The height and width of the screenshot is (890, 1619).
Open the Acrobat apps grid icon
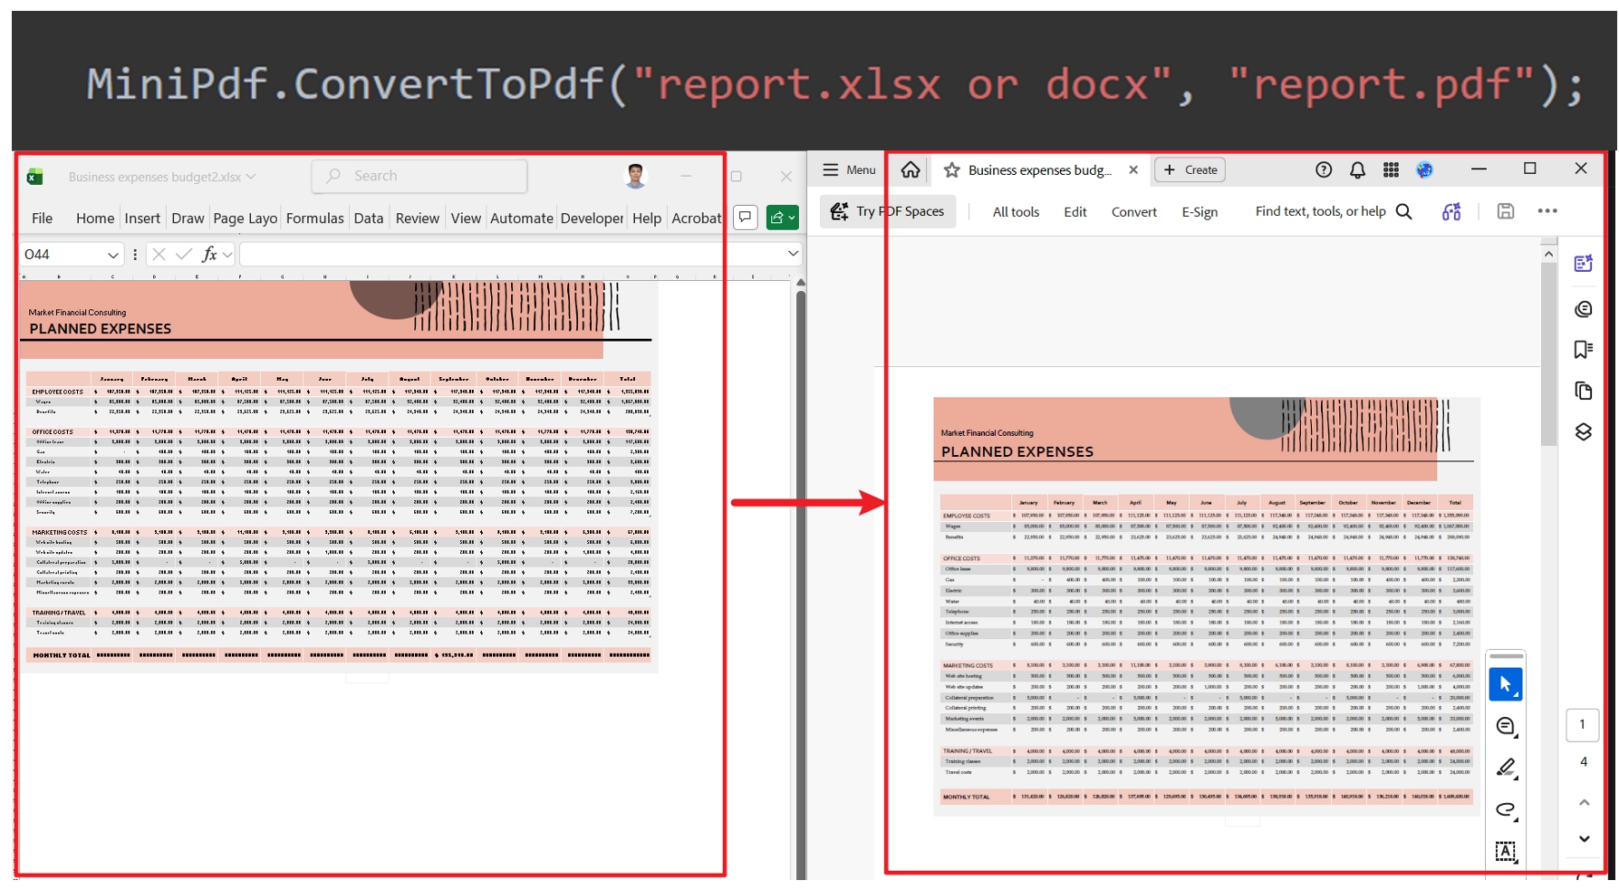(x=1391, y=170)
